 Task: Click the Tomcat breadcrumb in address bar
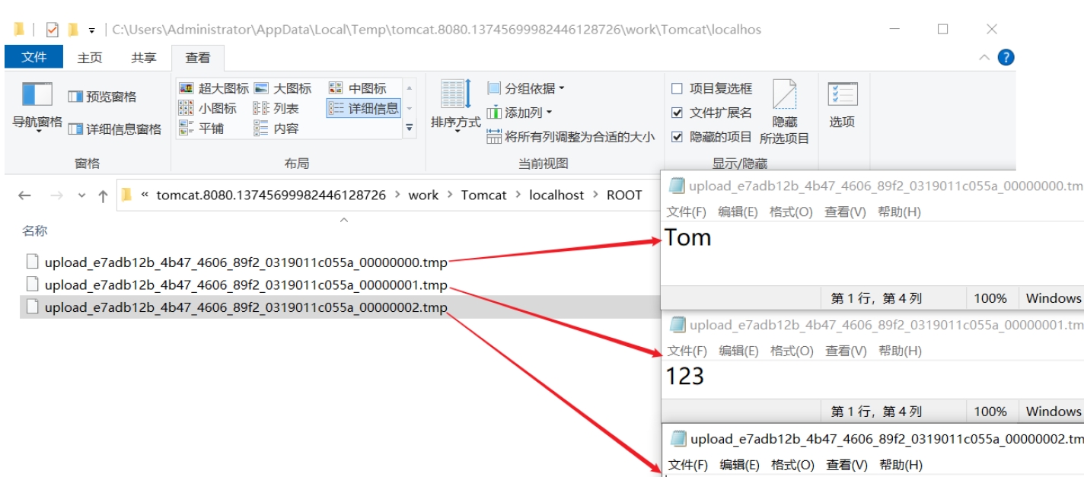tap(483, 195)
